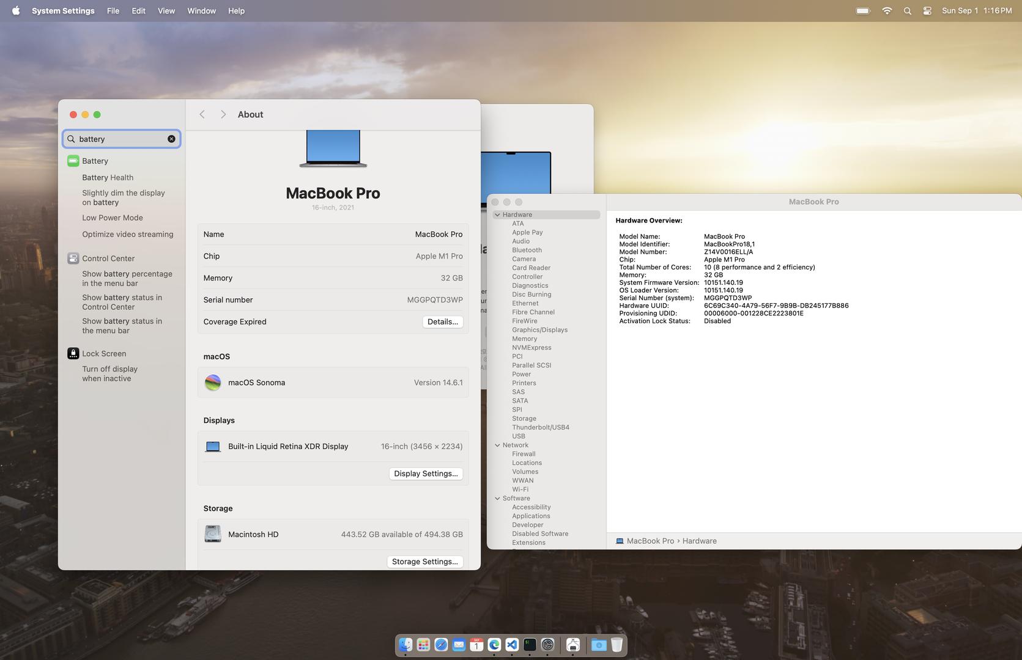Open Finder from the Dock

tap(405, 645)
